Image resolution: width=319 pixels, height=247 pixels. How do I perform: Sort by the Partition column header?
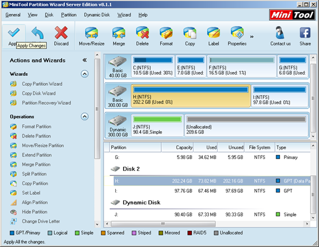(135, 147)
